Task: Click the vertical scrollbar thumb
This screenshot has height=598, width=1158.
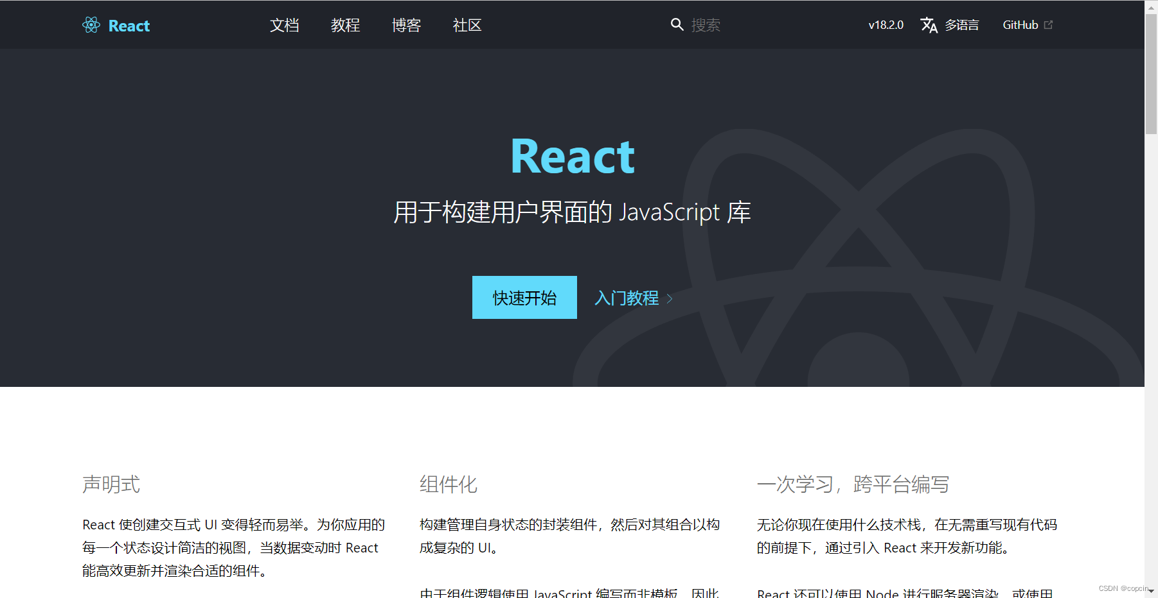Action: pos(1152,73)
